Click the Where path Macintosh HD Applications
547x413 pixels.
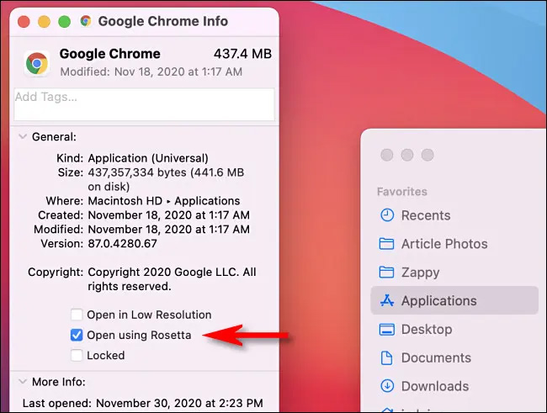pos(164,201)
